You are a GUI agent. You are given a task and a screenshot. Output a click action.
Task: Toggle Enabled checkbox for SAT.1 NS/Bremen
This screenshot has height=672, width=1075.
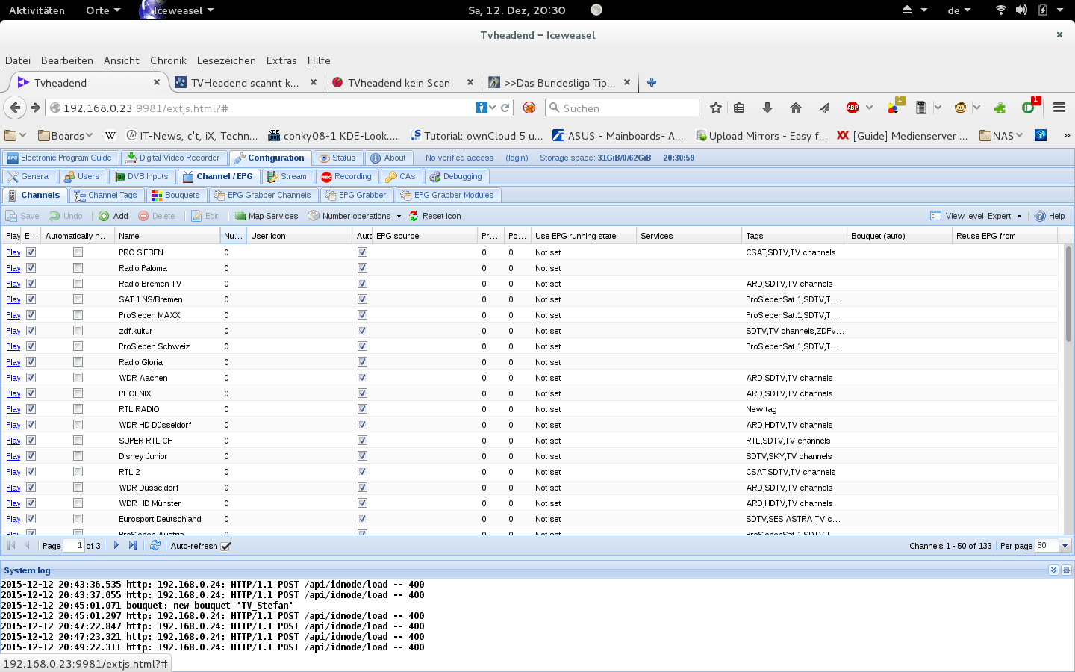(x=31, y=299)
